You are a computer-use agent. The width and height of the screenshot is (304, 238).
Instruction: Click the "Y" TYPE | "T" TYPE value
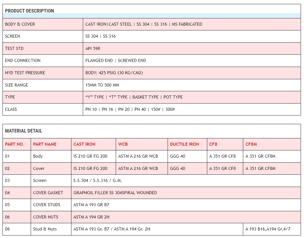coord(134,97)
